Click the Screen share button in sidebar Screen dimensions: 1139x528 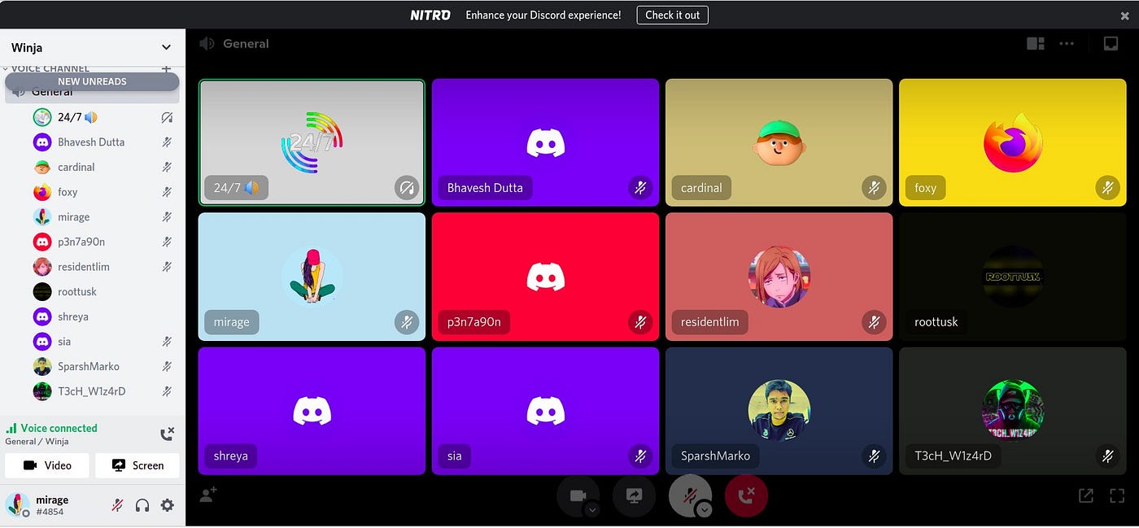coord(137,465)
